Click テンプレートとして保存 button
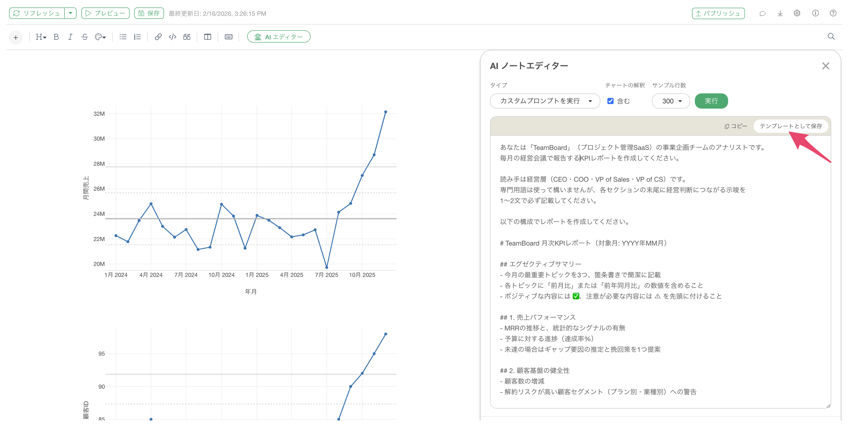849x424 pixels. pyautogui.click(x=790, y=126)
